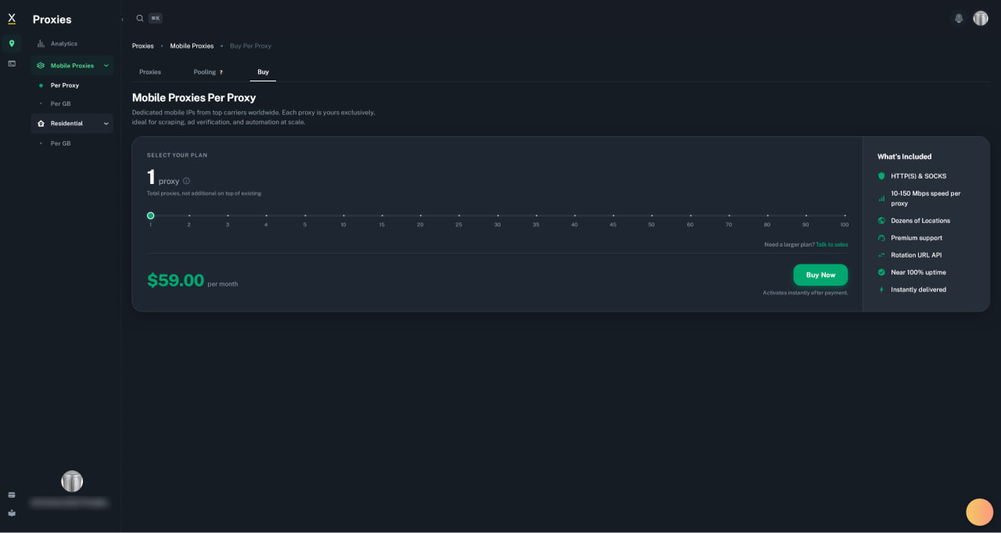
Task: Open the orange chat bubble at the bottom right
Action: [x=980, y=512]
